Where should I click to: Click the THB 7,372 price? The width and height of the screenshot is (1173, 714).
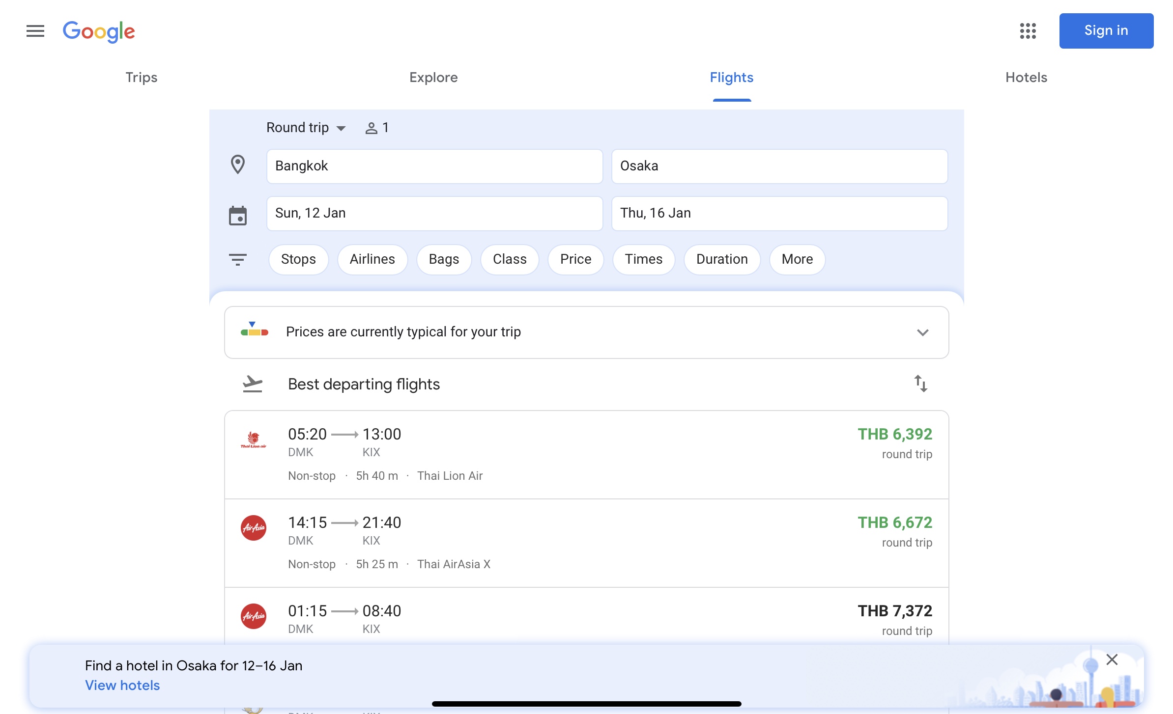click(x=894, y=611)
